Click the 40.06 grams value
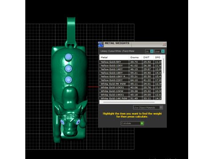The height and width of the screenshot is (159, 213). tap(134, 87)
